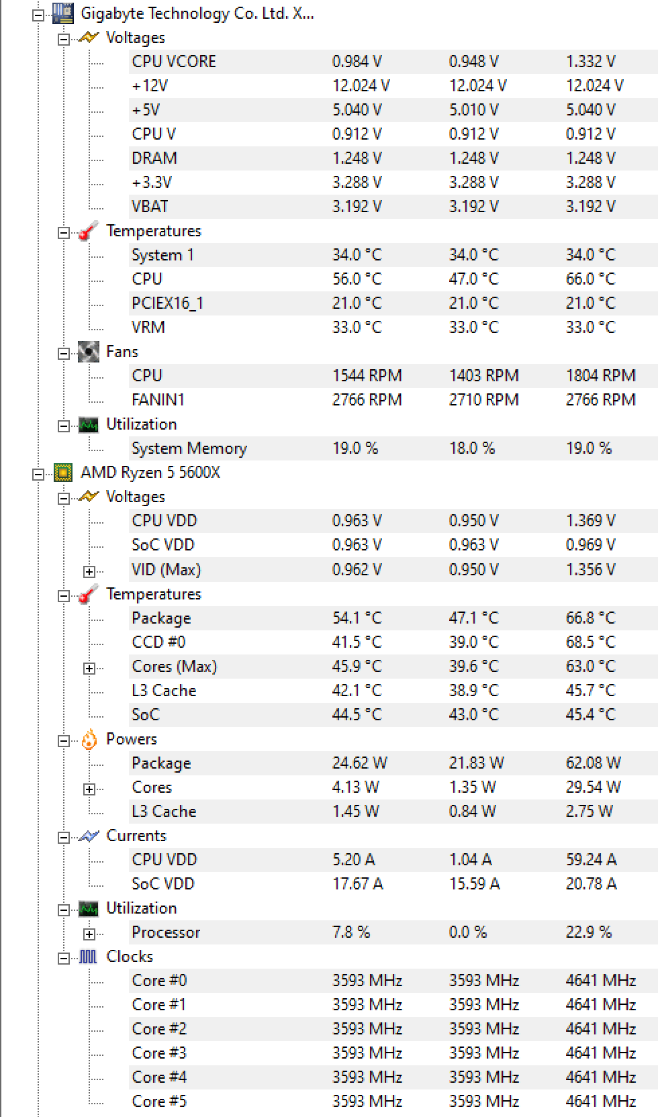Select the DRAM voltage row
The image size is (658, 1117).
[x=393, y=158]
